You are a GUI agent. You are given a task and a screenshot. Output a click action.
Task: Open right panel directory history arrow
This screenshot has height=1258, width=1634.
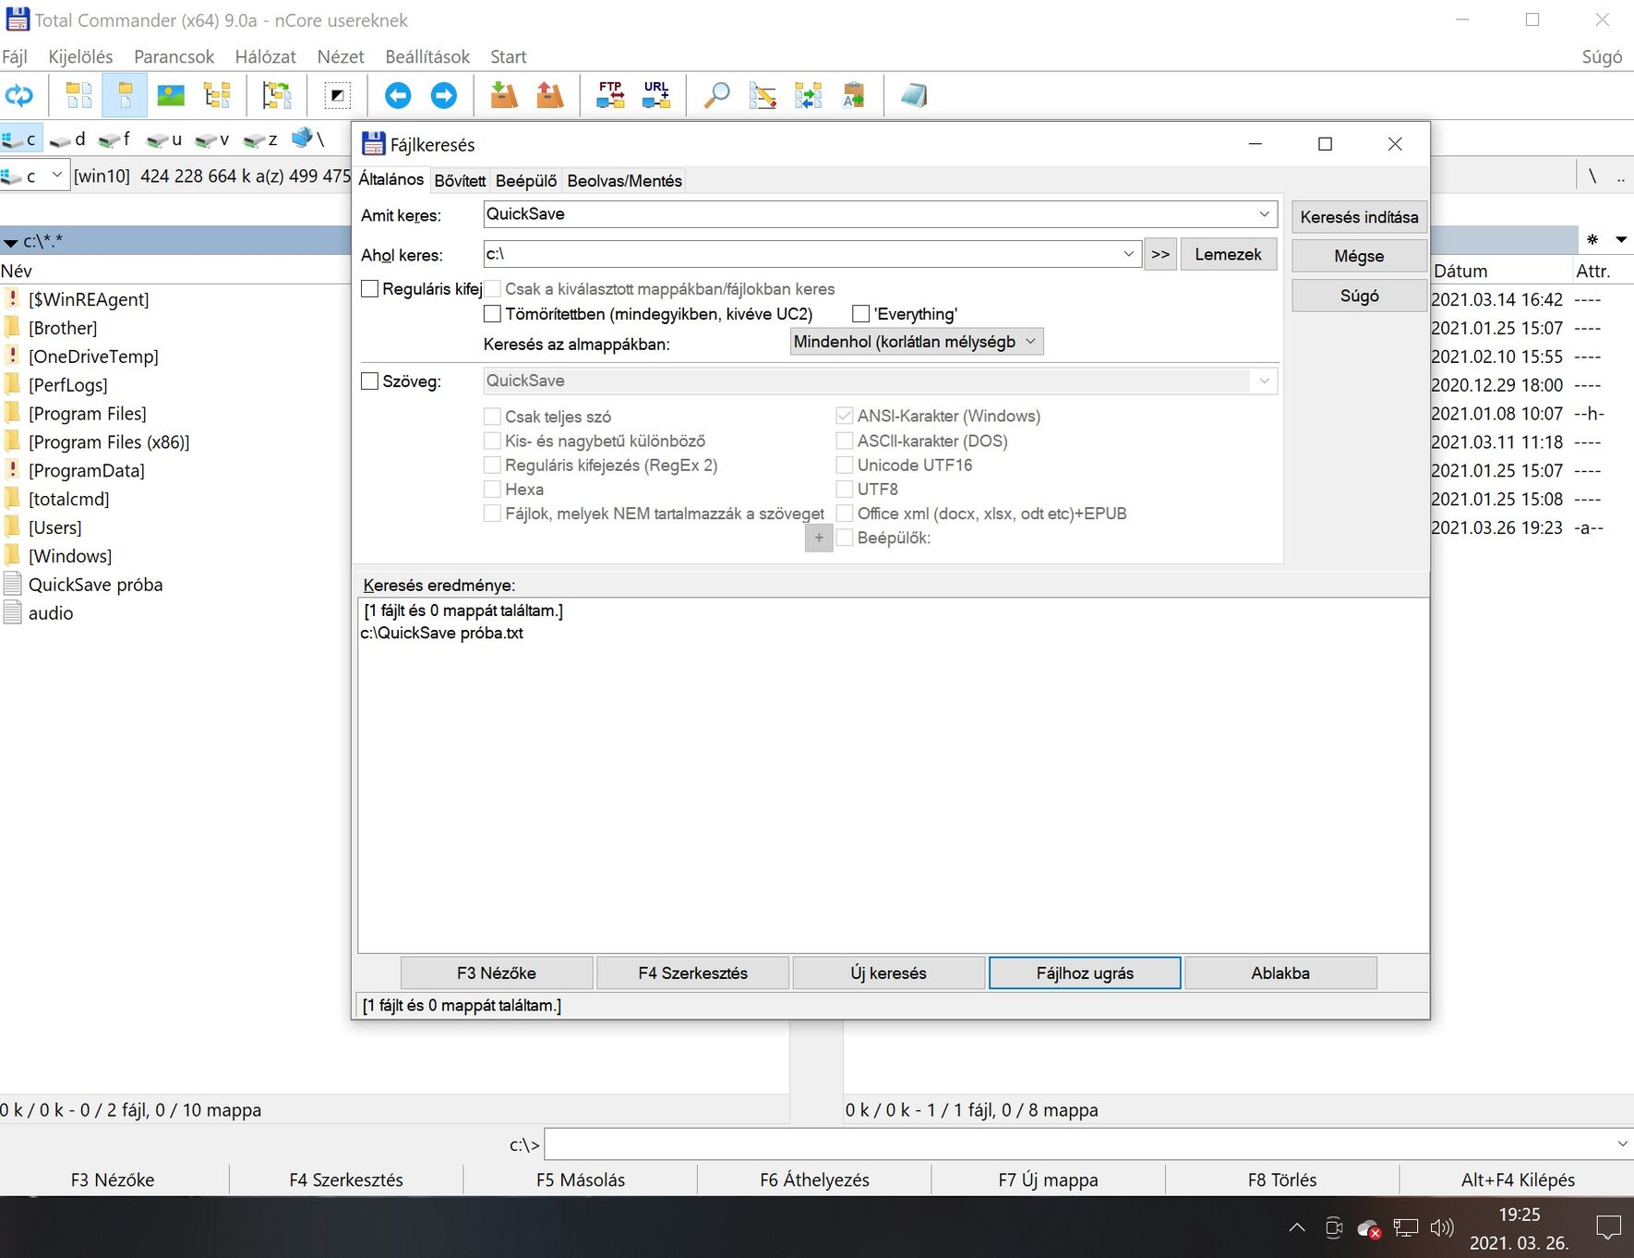click(1621, 240)
